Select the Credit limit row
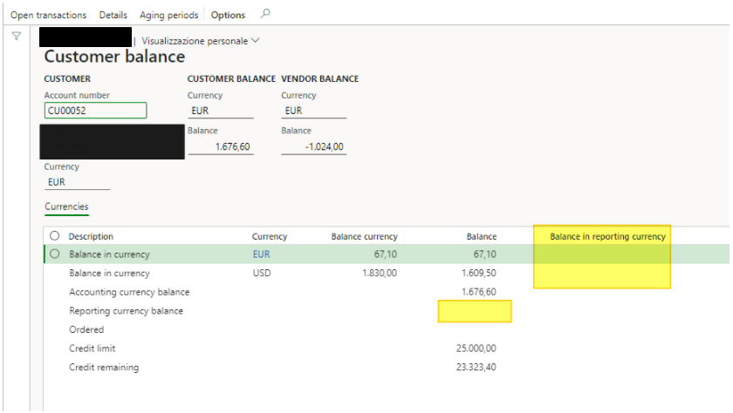Viewport: 733px width, 413px height. click(x=92, y=349)
